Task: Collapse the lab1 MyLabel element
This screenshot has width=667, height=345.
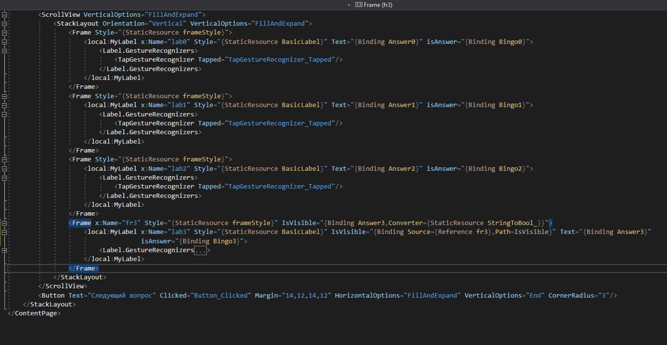Action: [5, 105]
